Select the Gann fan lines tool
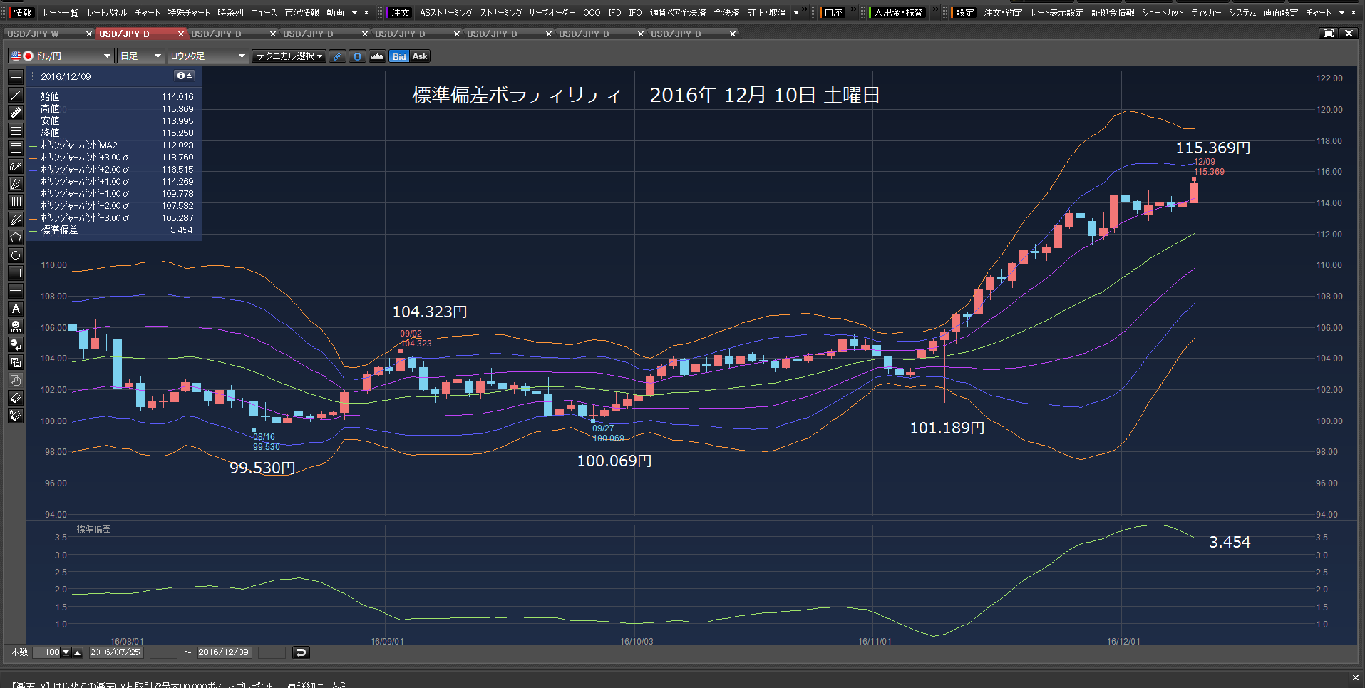The height and width of the screenshot is (688, 1365). [16, 220]
